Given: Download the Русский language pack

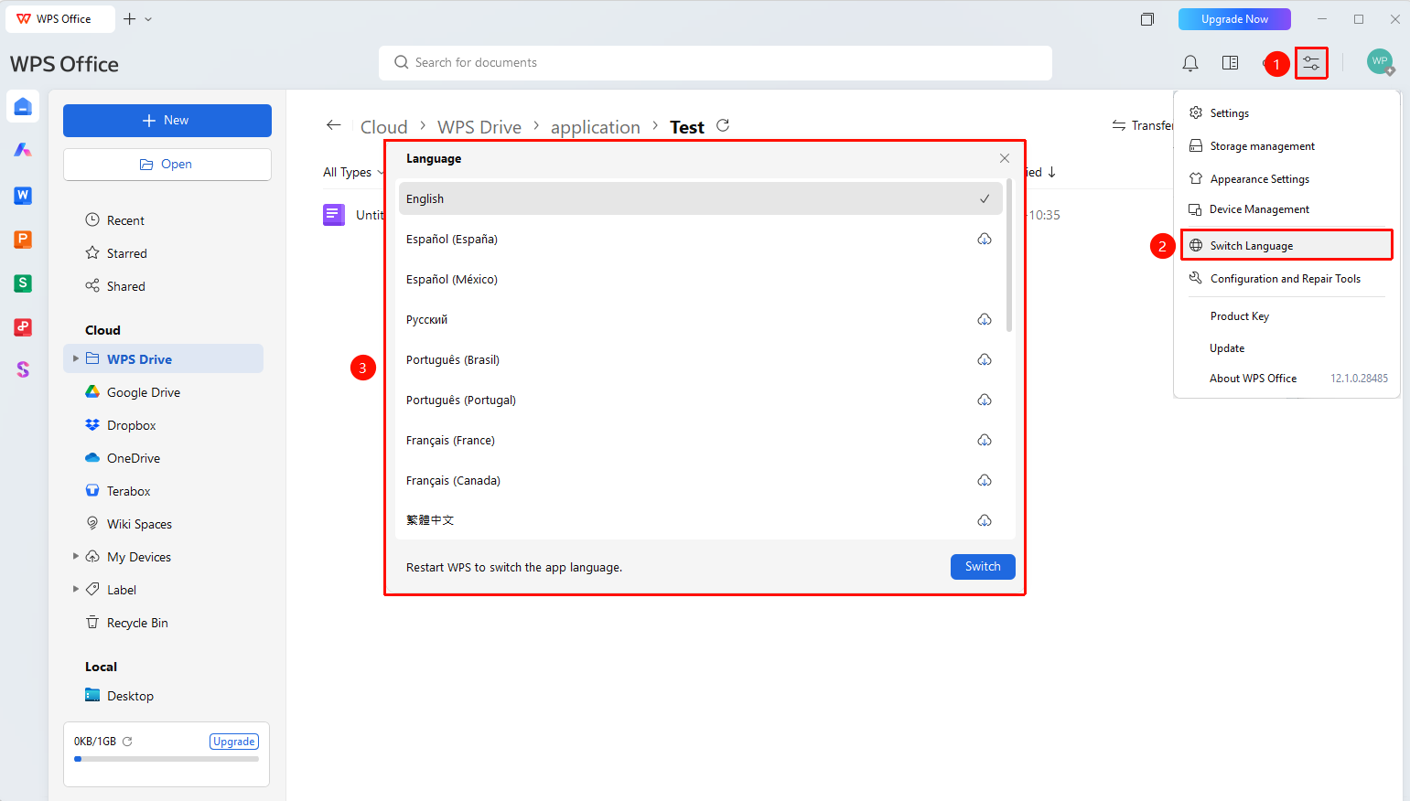Looking at the screenshot, I should (x=985, y=320).
